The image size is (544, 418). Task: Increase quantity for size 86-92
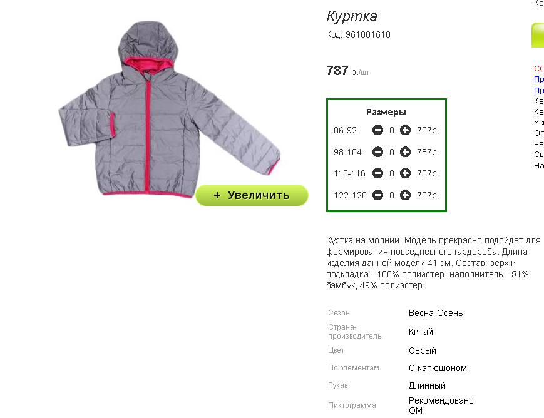405,130
